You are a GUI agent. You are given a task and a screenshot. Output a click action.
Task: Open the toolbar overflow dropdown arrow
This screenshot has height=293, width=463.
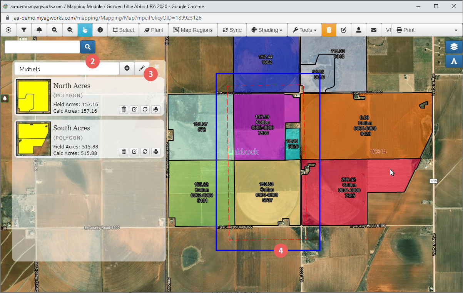[x=456, y=30]
